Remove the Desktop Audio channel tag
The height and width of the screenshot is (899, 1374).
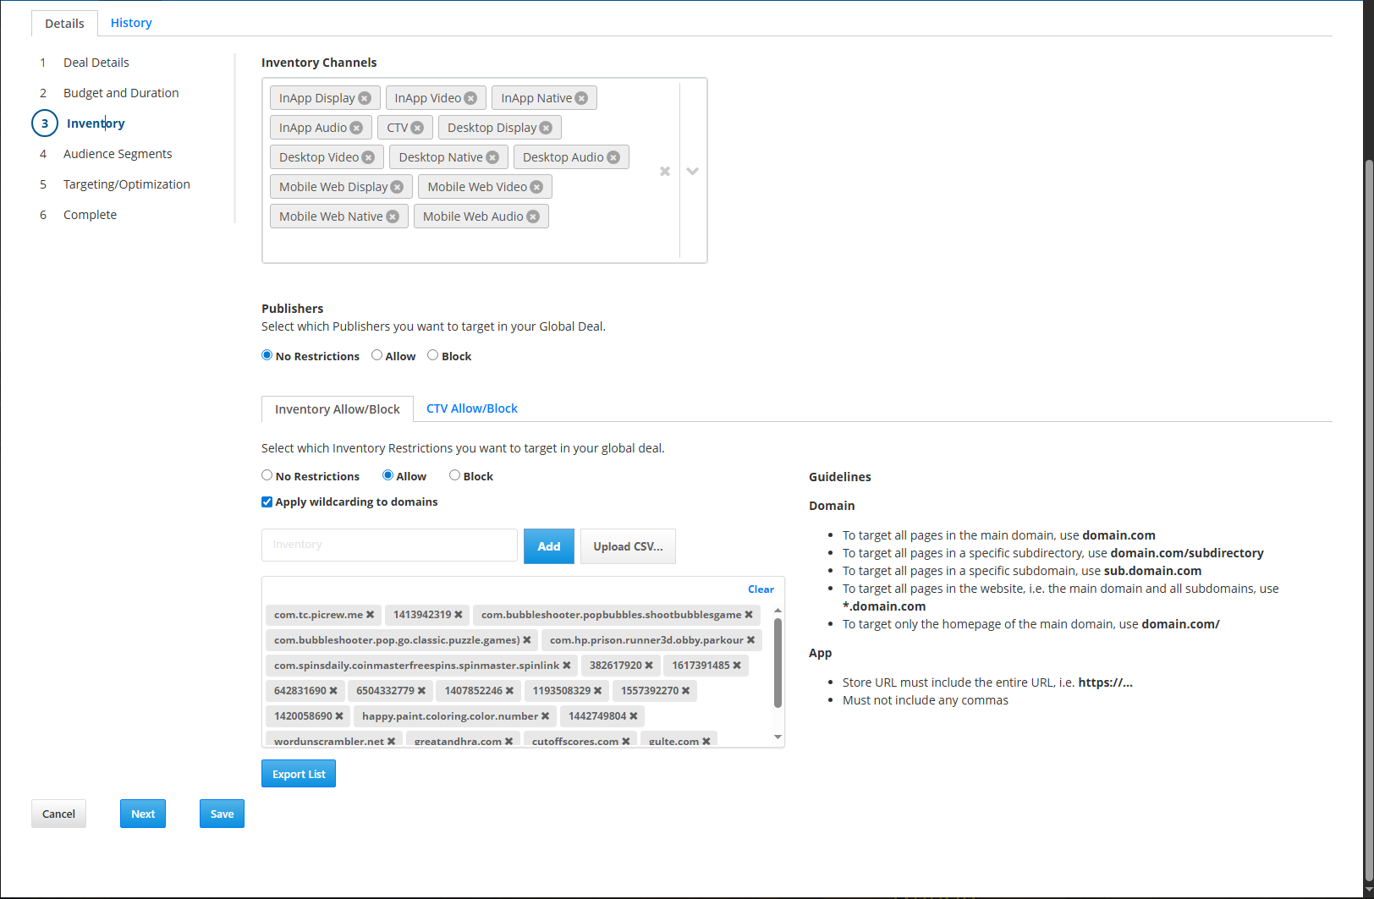click(613, 157)
